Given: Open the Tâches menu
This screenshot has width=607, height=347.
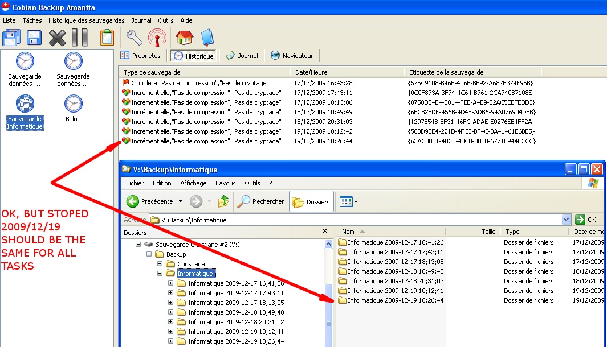Looking at the screenshot, I should point(32,20).
